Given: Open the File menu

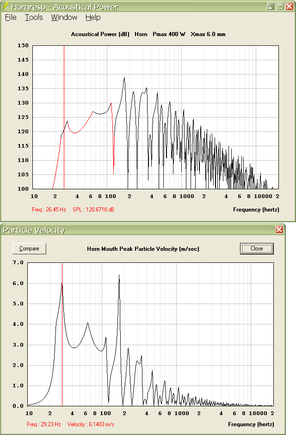Looking at the screenshot, I should click(x=11, y=18).
